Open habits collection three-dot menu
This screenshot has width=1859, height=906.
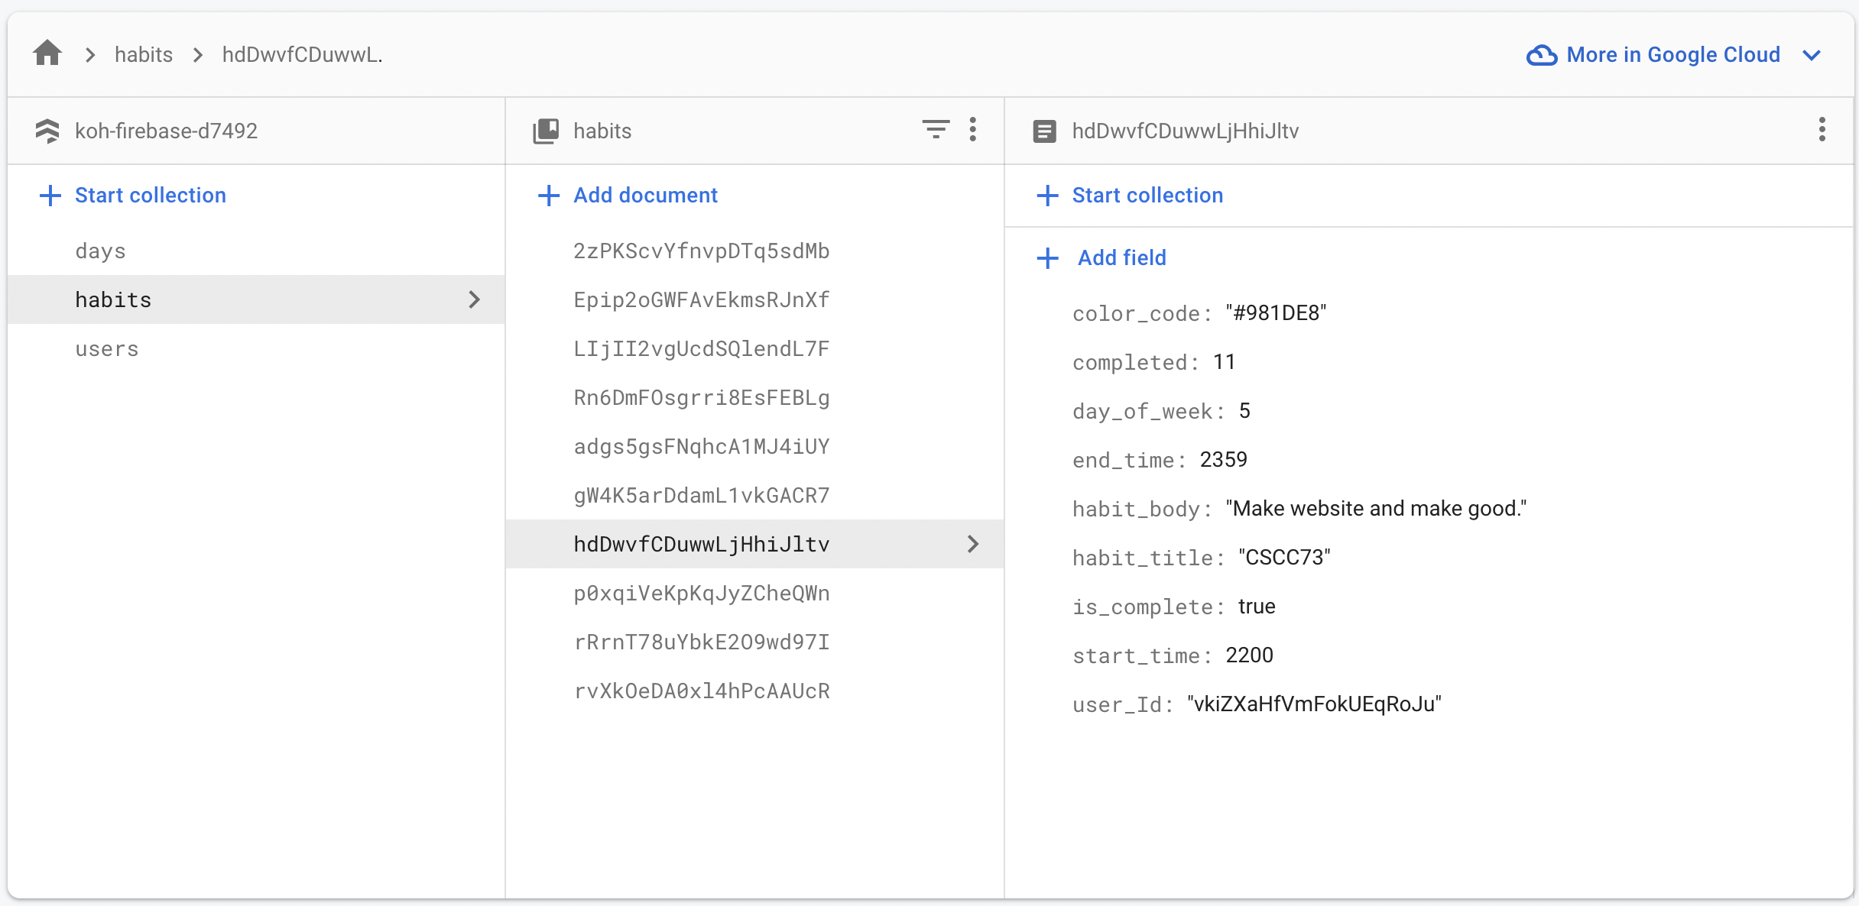[972, 130]
